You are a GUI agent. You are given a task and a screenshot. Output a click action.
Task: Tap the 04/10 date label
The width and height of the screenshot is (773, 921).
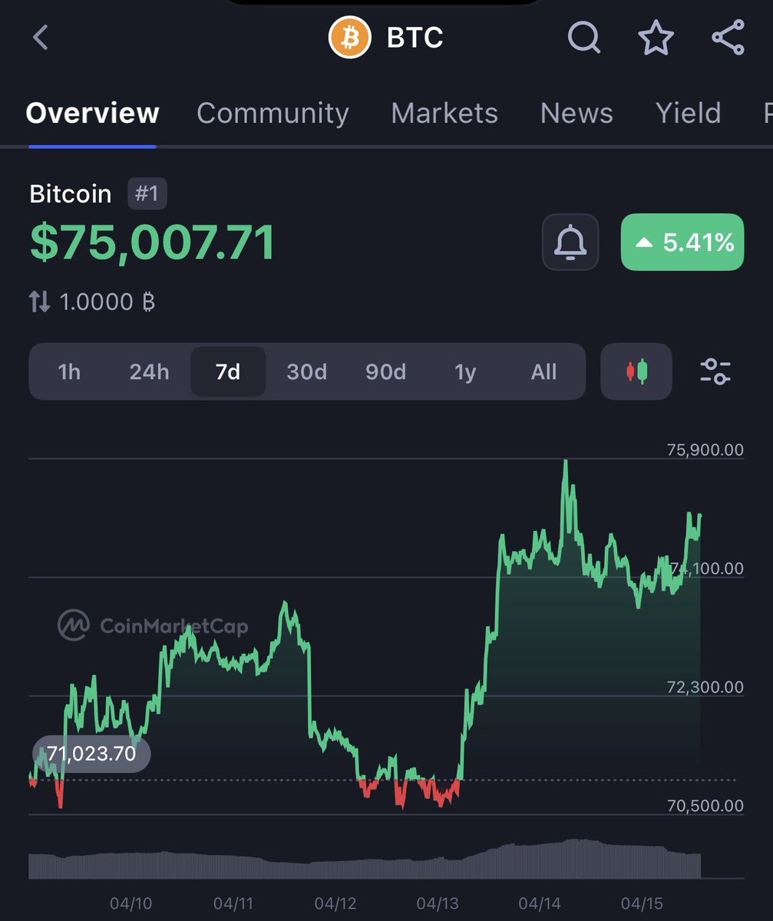tap(130, 903)
